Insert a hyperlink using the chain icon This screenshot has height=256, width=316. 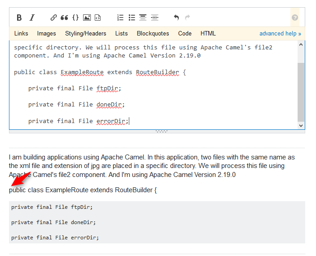pyautogui.click(x=53, y=18)
